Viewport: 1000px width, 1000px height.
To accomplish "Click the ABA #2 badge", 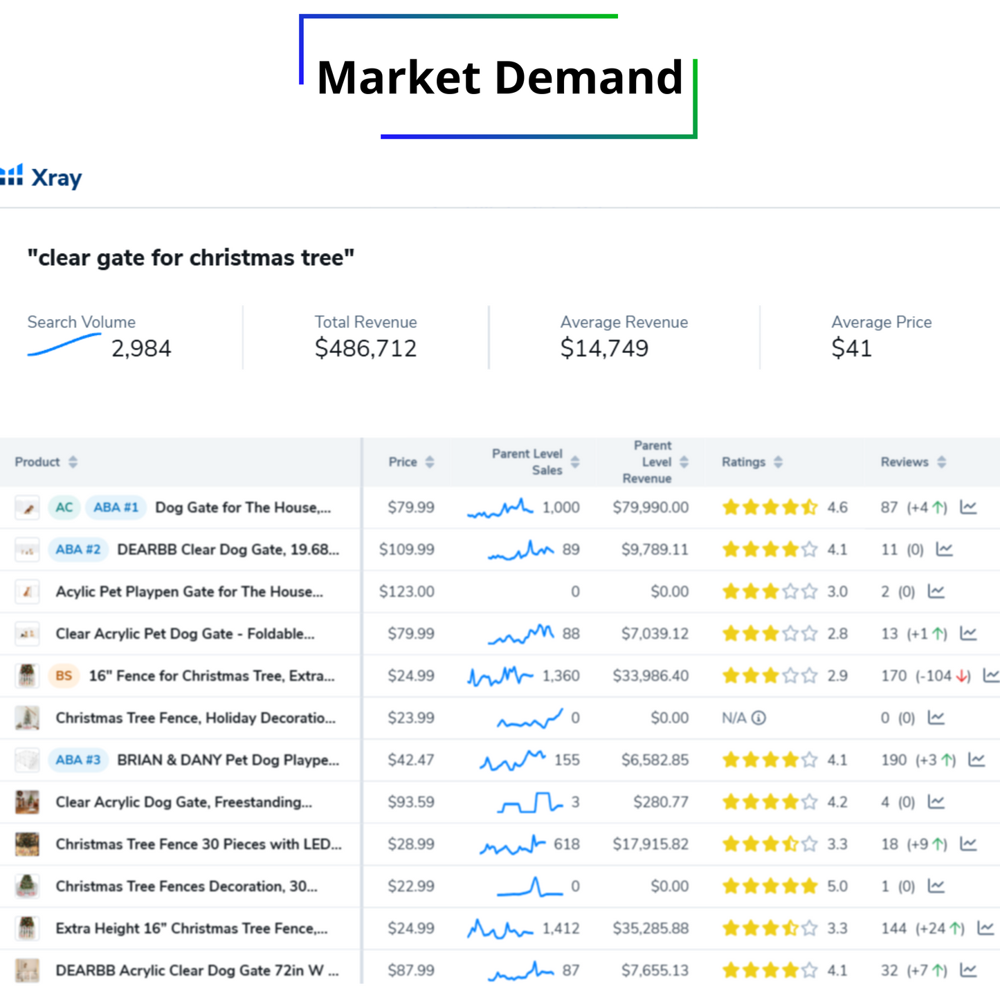I will click(x=78, y=549).
